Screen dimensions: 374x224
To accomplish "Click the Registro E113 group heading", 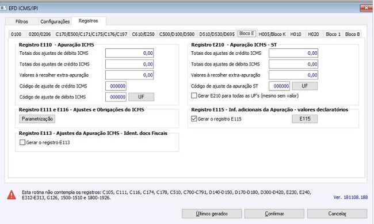I will tap(93, 133).
